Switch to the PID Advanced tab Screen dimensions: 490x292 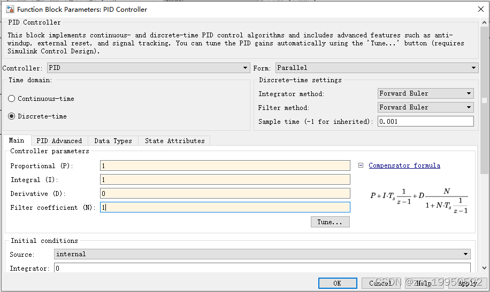59,141
